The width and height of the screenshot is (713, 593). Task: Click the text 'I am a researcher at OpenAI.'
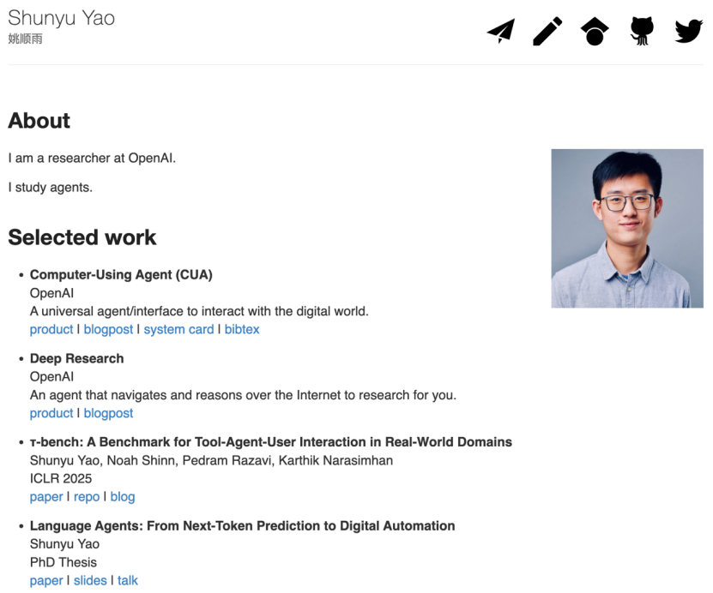point(92,158)
